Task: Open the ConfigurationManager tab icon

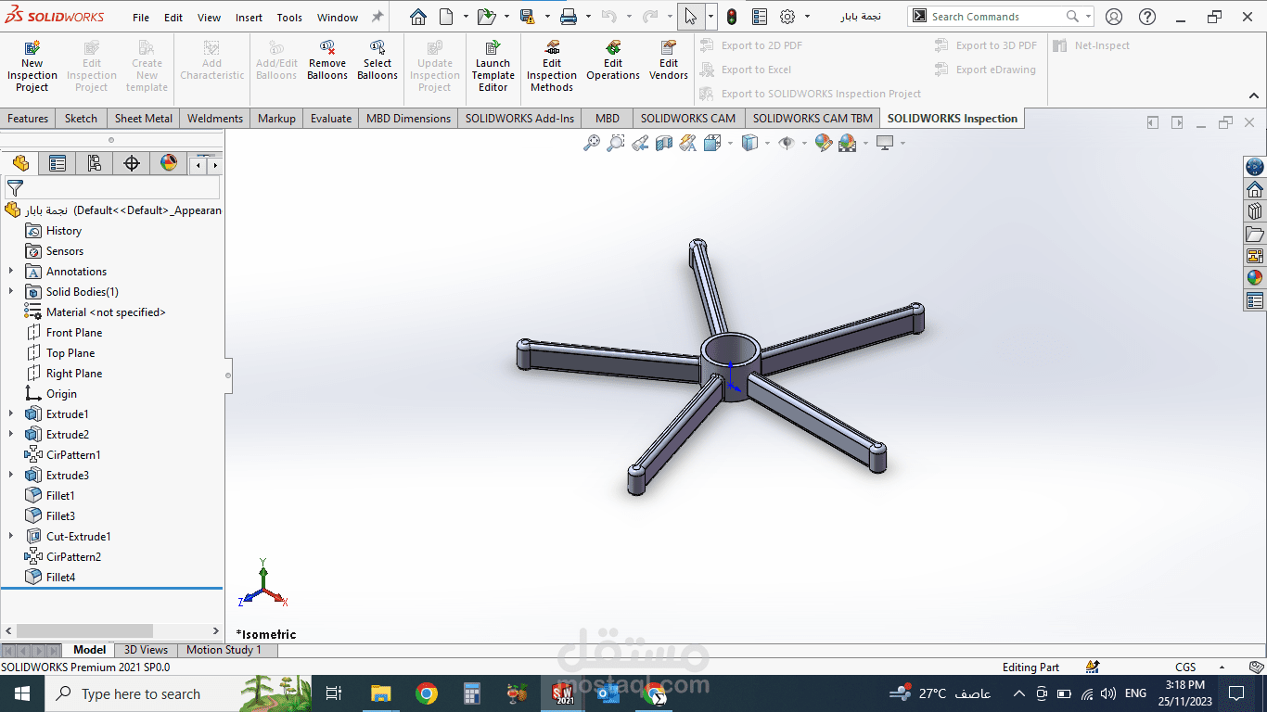Action: tap(95, 163)
